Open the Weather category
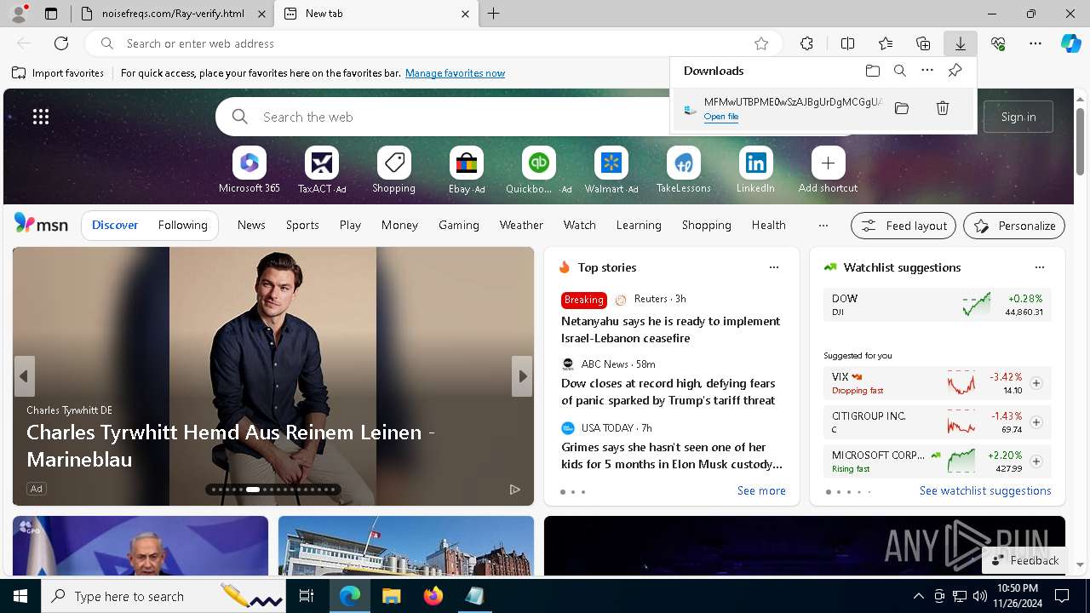The height and width of the screenshot is (613, 1090). 521,225
